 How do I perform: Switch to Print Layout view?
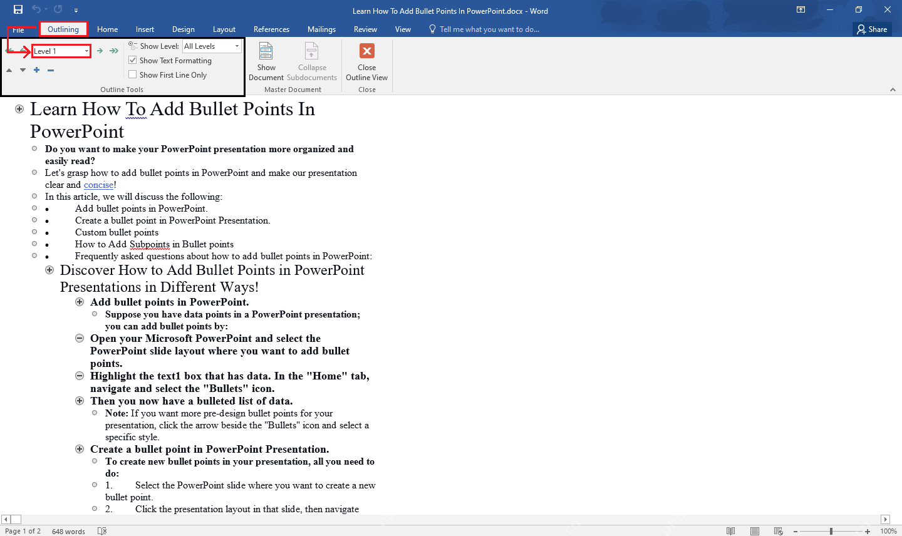(x=755, y=531)
